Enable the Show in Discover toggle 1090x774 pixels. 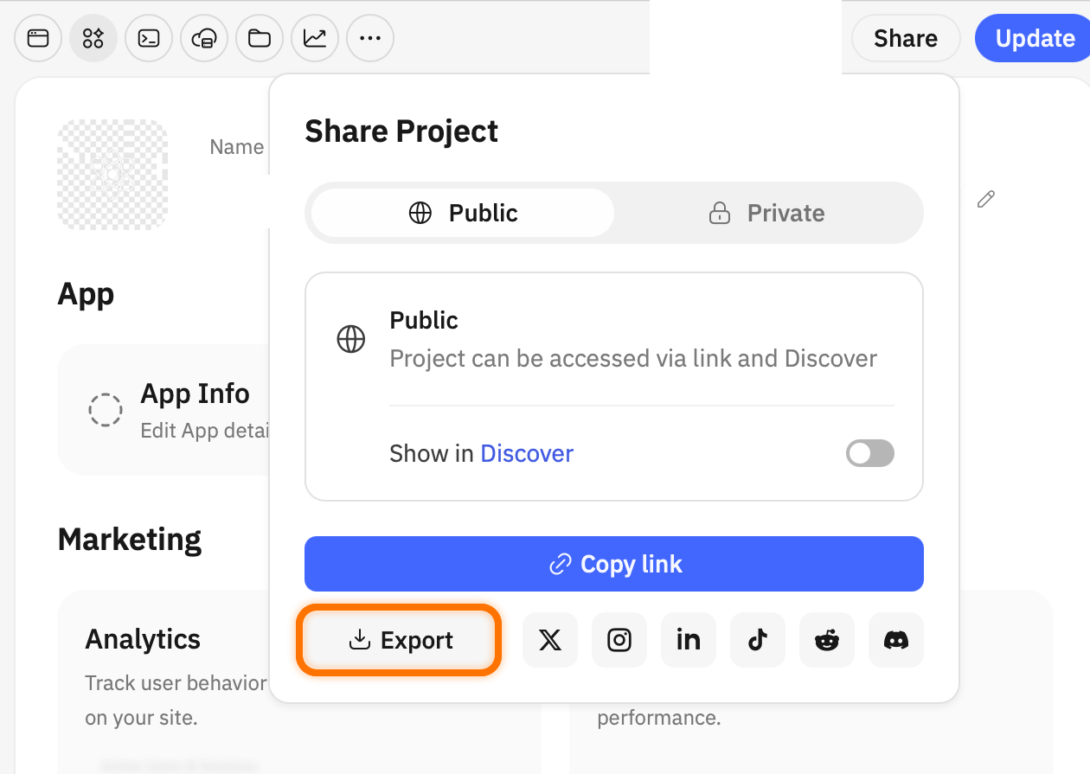pos(870,454)
